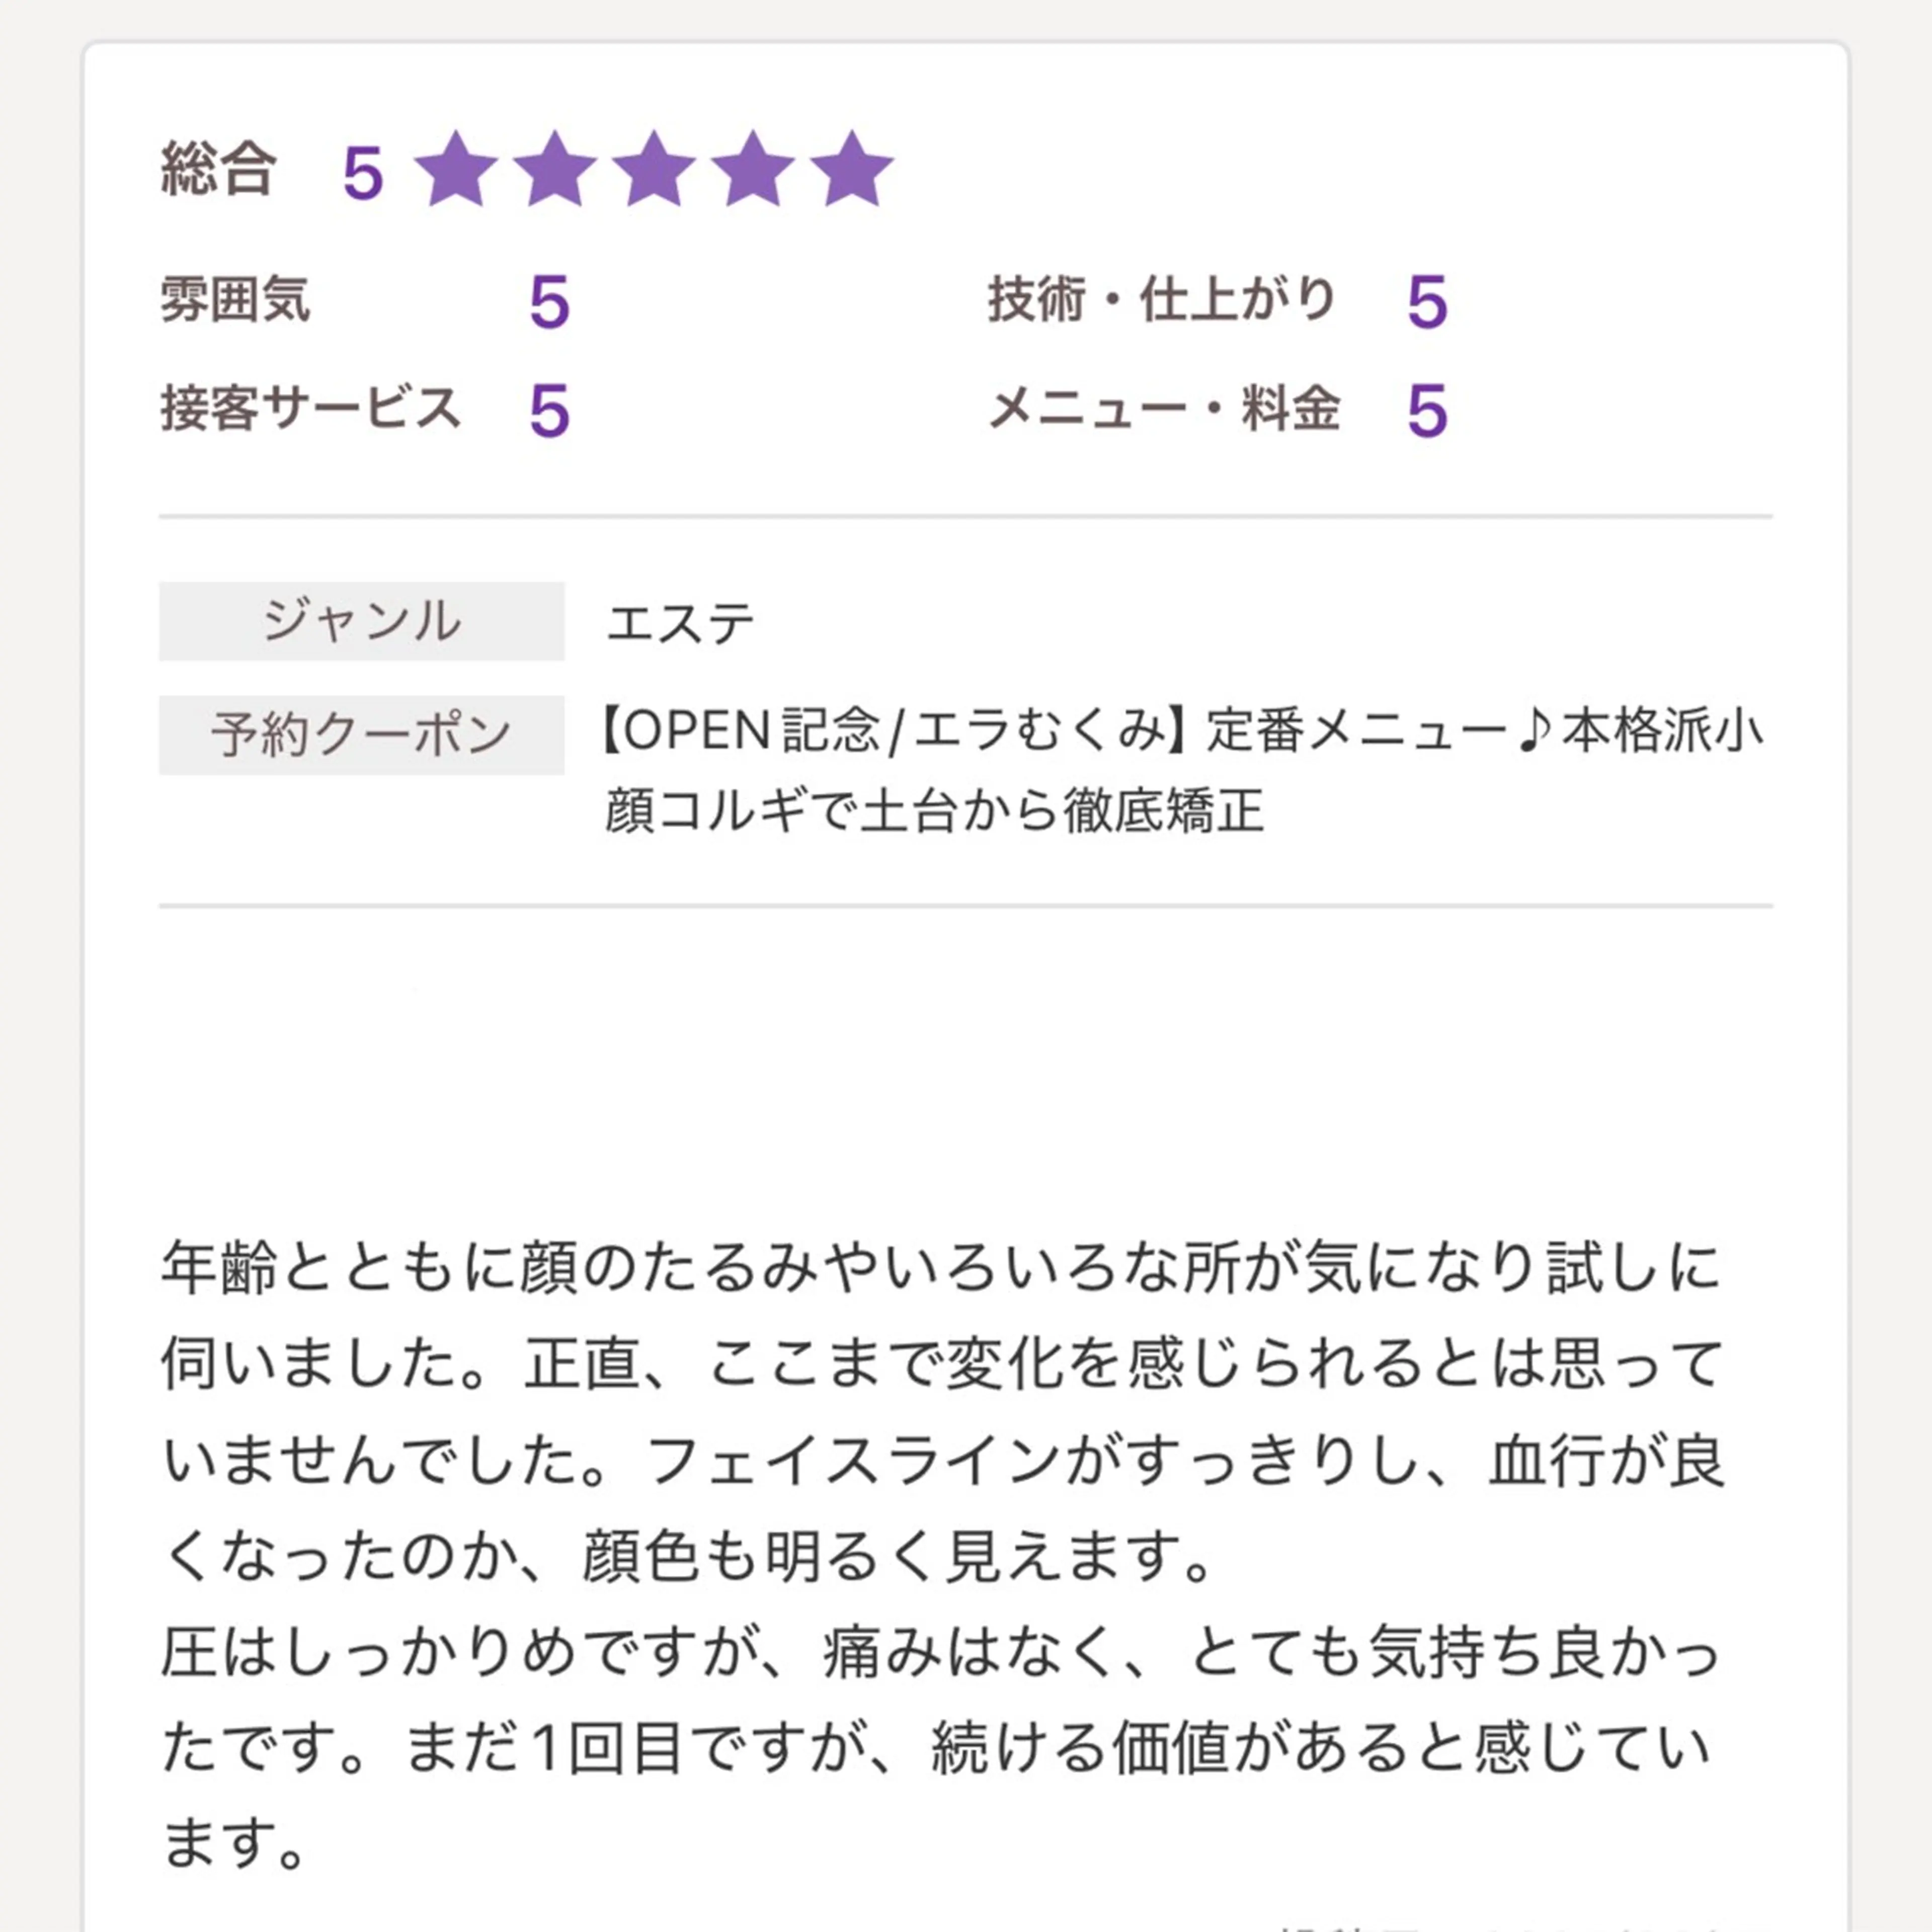Click the fifth (last) rating star
The width and height of the screenshot is (1932, 1932).
[x=851, y=169]
